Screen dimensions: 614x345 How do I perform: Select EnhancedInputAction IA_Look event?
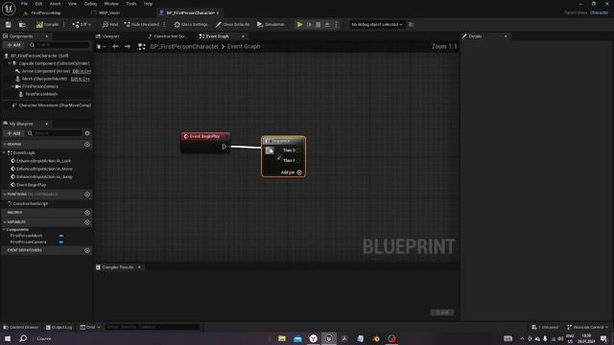coord(43,161)
